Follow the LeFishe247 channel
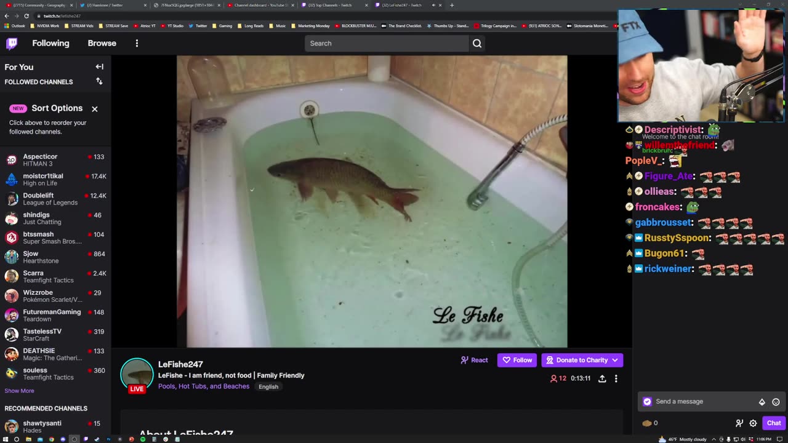788x443 pixels. click(517, 360)
